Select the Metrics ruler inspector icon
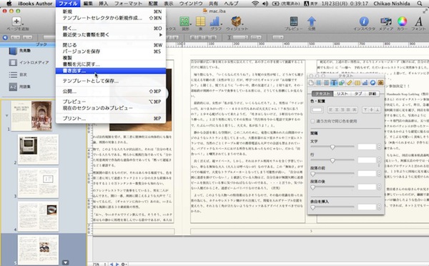This screenshot has height=266, width=429. tap(350, 83)
